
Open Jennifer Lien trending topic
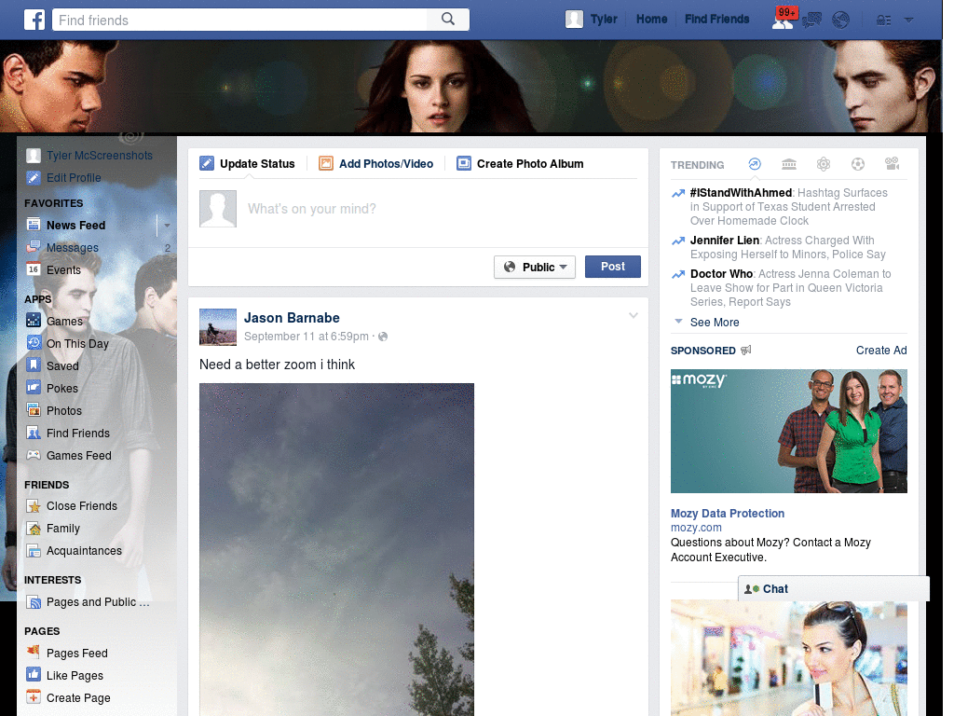click(x=724, y=240)
